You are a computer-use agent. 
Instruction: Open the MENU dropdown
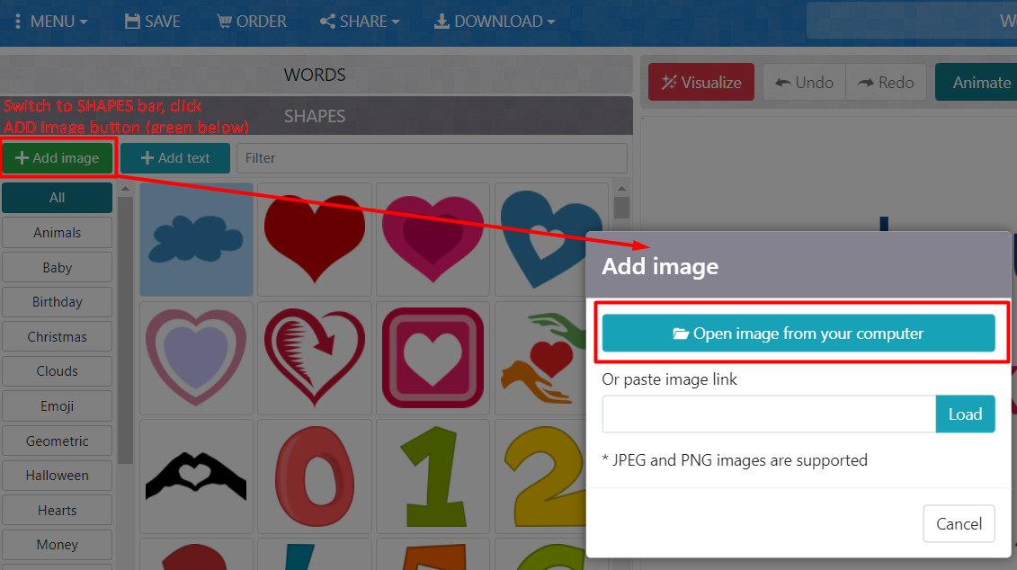51,22
